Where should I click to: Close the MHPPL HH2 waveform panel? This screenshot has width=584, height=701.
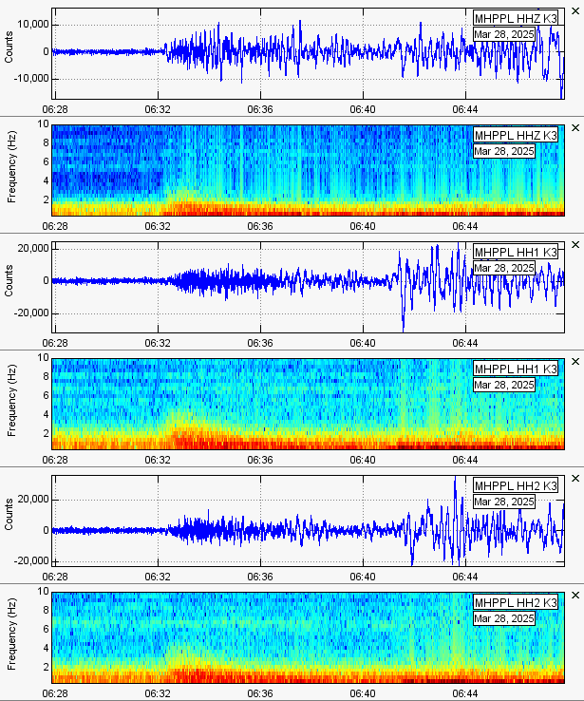tap(575, 479)
